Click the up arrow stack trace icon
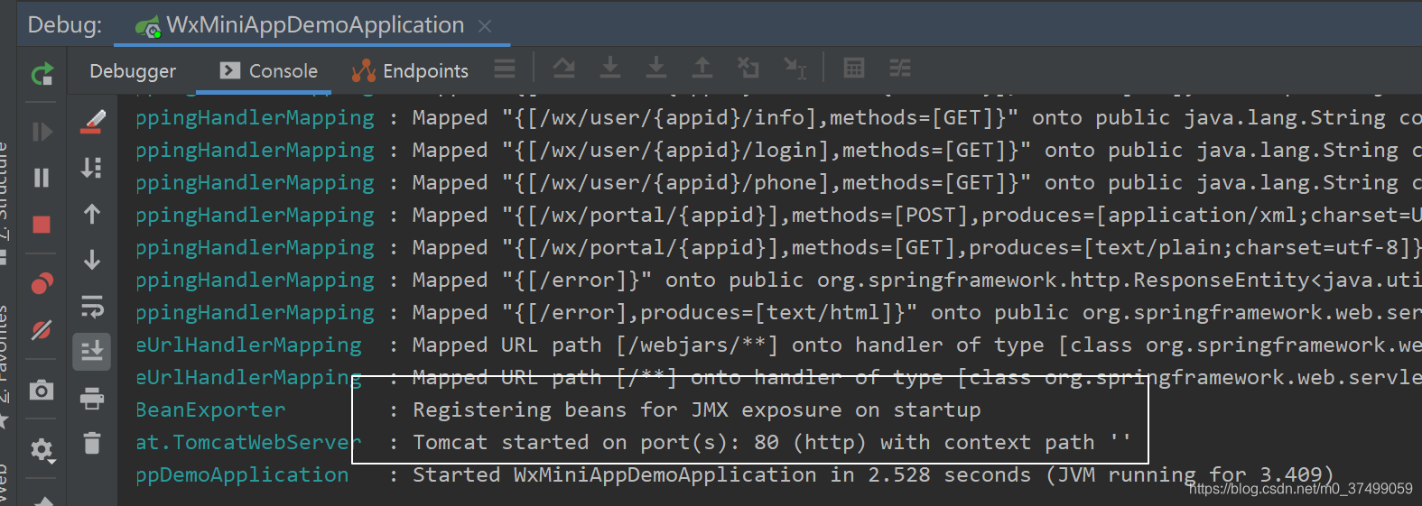This screenshot has height=506, width=1422. click(92, 214)
